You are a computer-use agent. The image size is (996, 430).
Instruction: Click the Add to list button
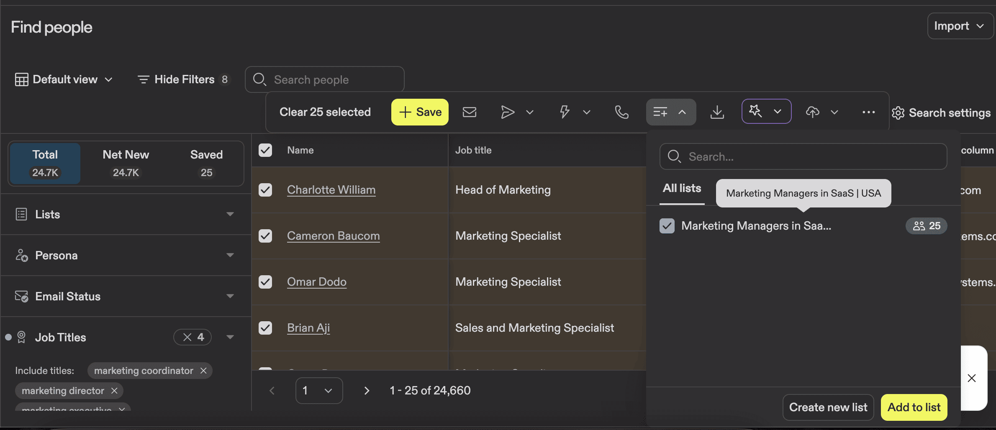(914, 407)
